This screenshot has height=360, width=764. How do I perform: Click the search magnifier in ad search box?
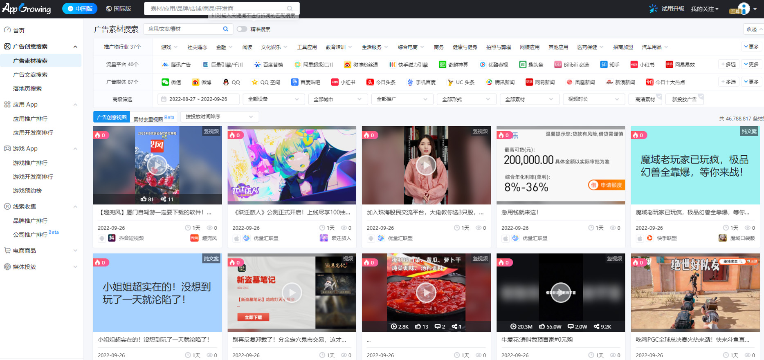(225, 29)
